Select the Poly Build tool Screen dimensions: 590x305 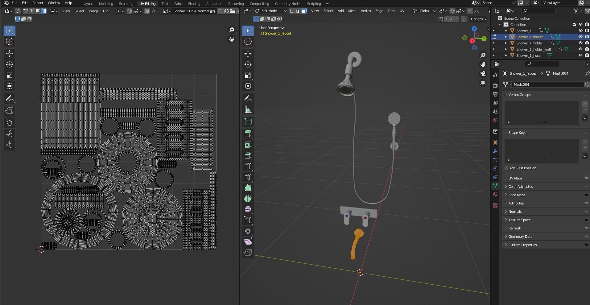[248, 188]
